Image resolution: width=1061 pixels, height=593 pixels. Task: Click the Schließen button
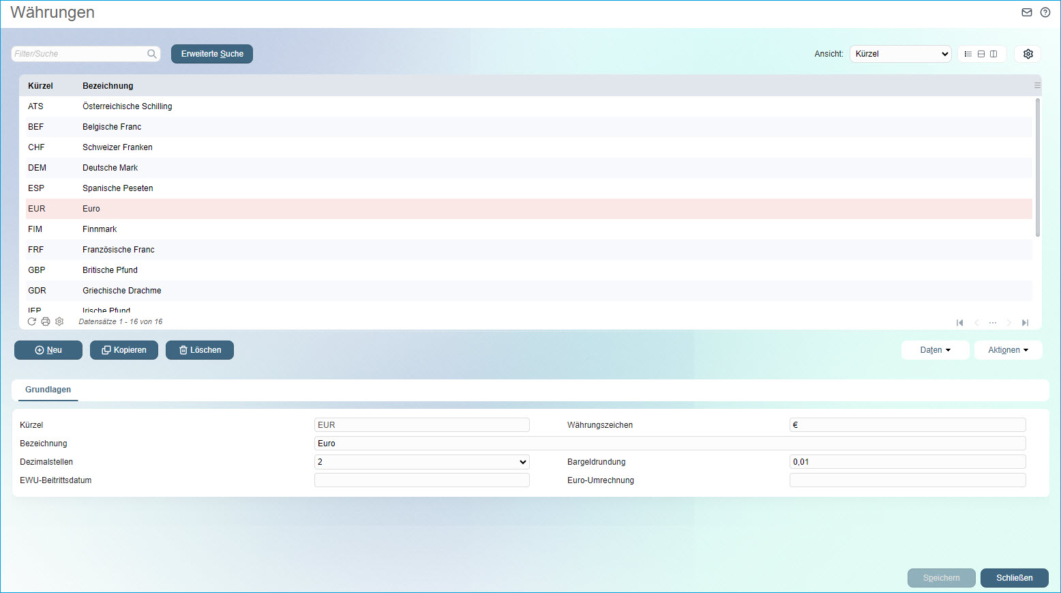coord(1015,578)
